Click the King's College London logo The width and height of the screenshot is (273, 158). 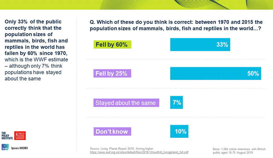[x=20, y=136]
